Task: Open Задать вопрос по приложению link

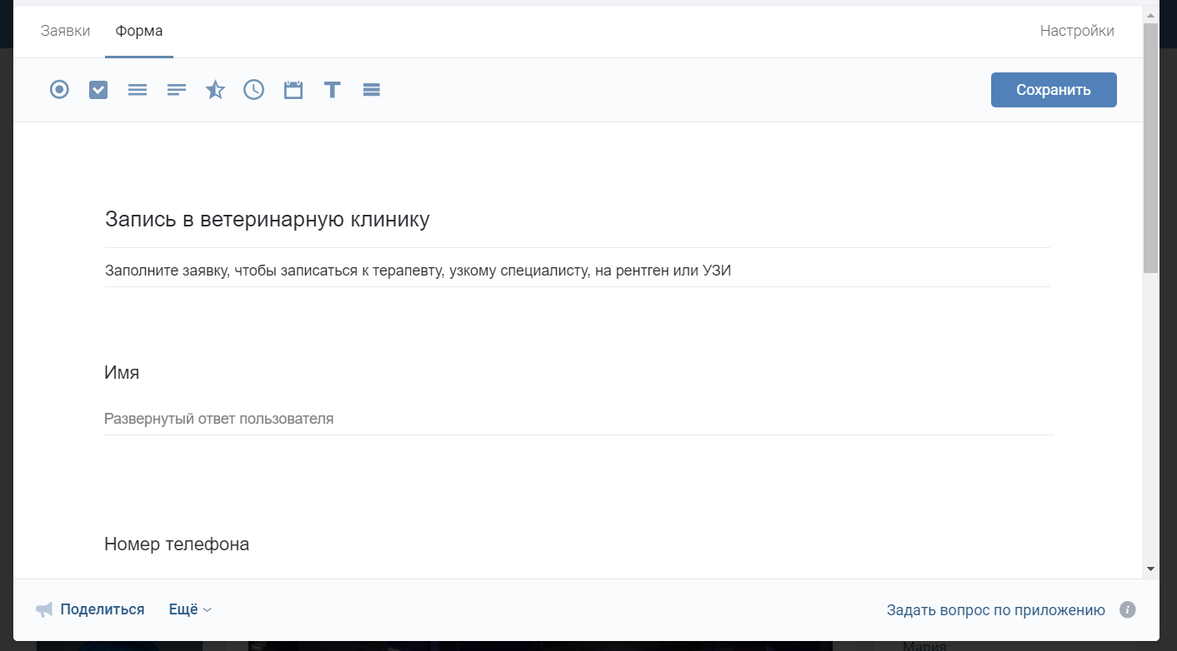Action: (x=996, y=610)
